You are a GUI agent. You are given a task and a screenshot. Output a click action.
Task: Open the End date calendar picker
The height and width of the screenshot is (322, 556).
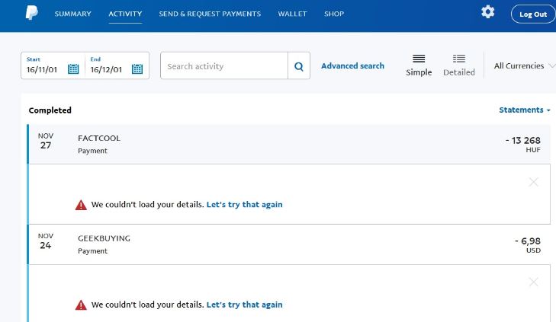point(137,69)
